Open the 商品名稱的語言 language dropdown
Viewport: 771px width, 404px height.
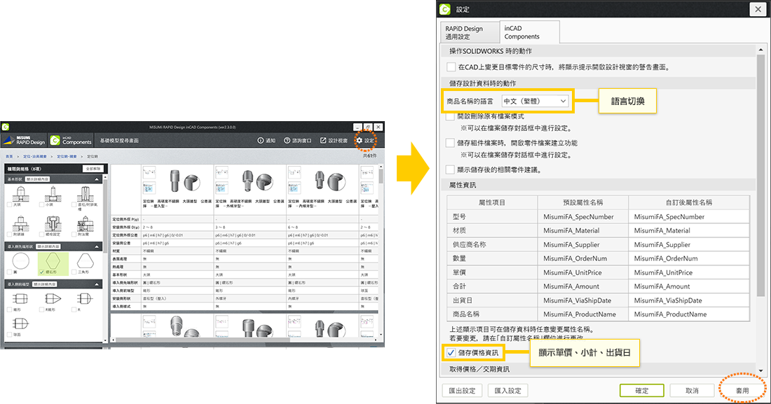(x=535, y=101)
